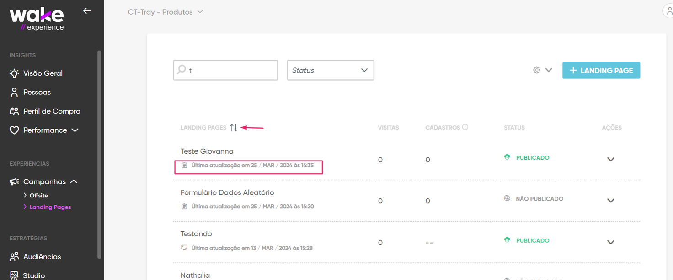Go to Visão Geral
This screenshot has width=673, height=280.
tap(43, 73)
